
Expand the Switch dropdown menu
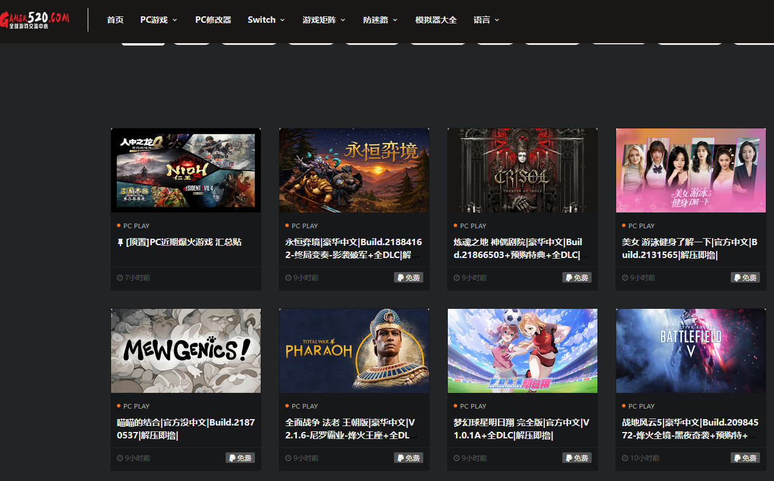[x=266, y=20]
